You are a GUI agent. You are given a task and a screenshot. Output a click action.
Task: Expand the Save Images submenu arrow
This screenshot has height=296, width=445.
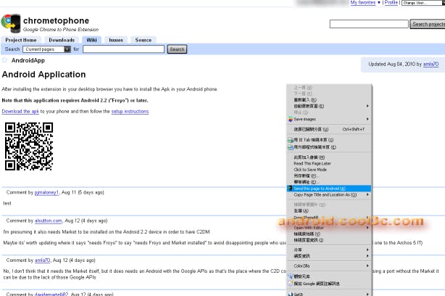coord(367,119)
